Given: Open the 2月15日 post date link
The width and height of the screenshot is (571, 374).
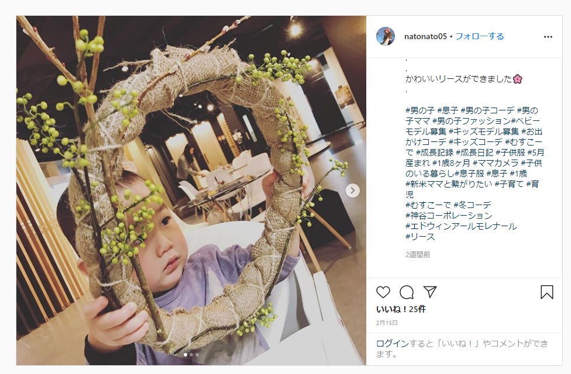Looking at the screenshot, I should pos(387,323).
